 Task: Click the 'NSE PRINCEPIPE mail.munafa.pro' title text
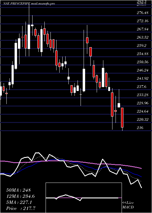[29, 4]
